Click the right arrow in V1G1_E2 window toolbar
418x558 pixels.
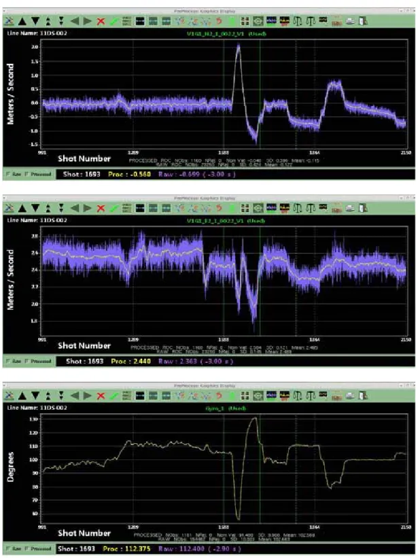tap(88, 209)
